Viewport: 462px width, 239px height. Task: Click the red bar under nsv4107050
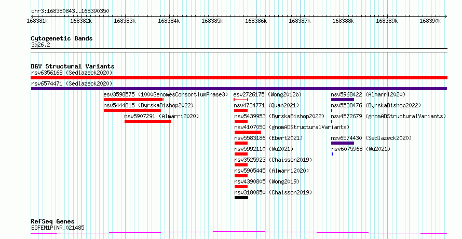point(248,132)
